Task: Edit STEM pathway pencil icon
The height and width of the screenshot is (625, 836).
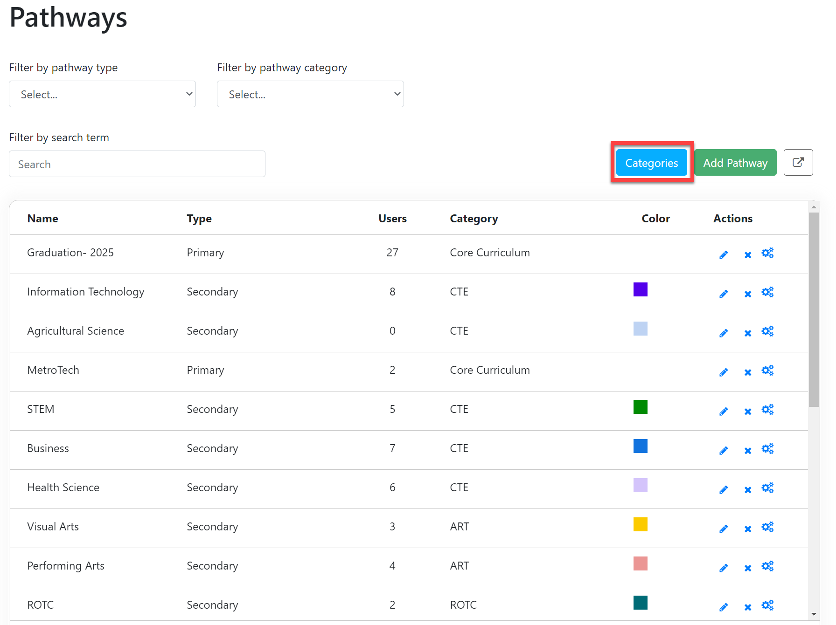Action: point(724,412)
